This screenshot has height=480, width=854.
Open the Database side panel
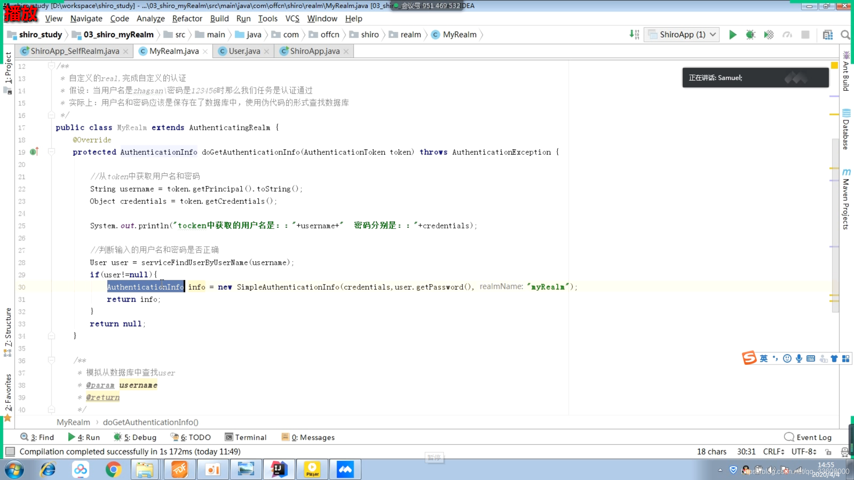(x=846, y=129)
